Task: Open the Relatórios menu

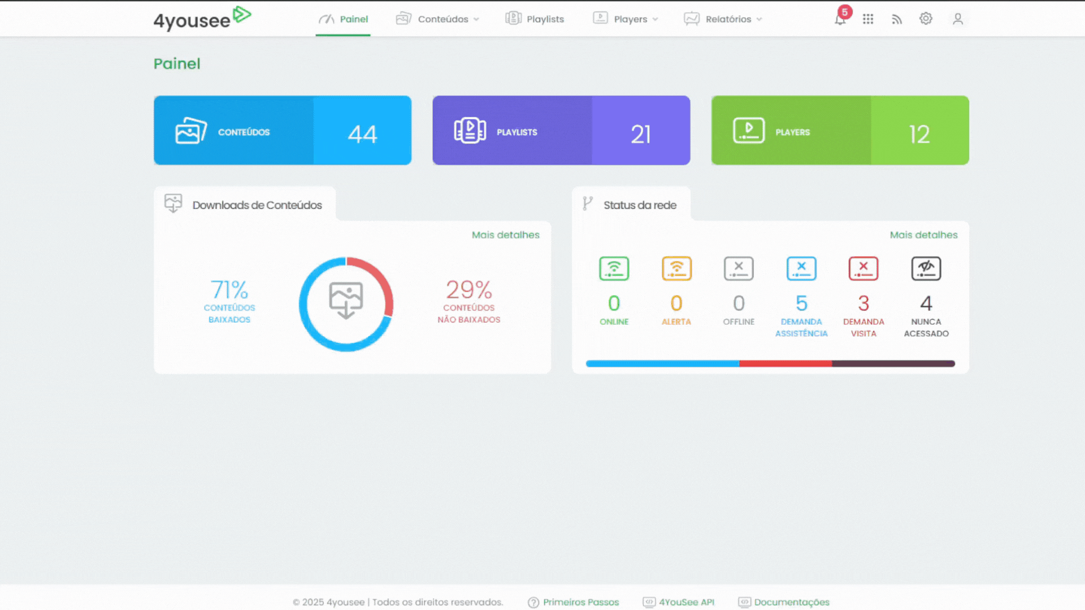Action: pos(723,19)
